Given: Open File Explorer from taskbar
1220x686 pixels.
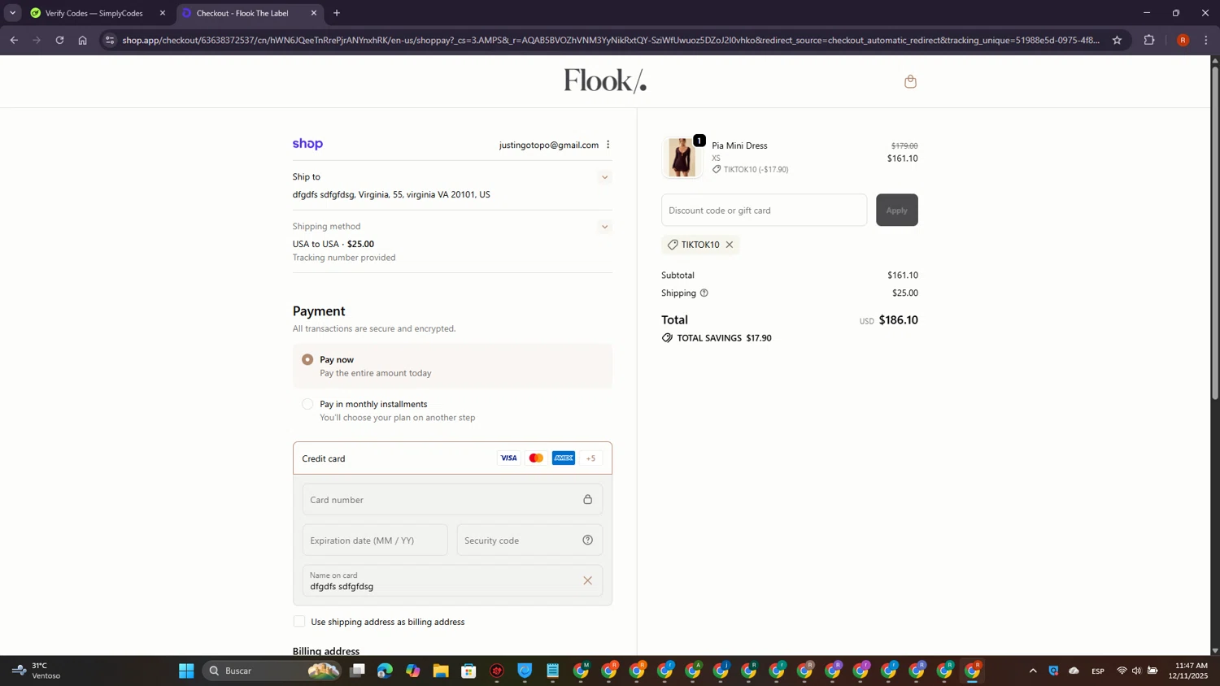Looking at the screenshot, I should coord(441,671).
